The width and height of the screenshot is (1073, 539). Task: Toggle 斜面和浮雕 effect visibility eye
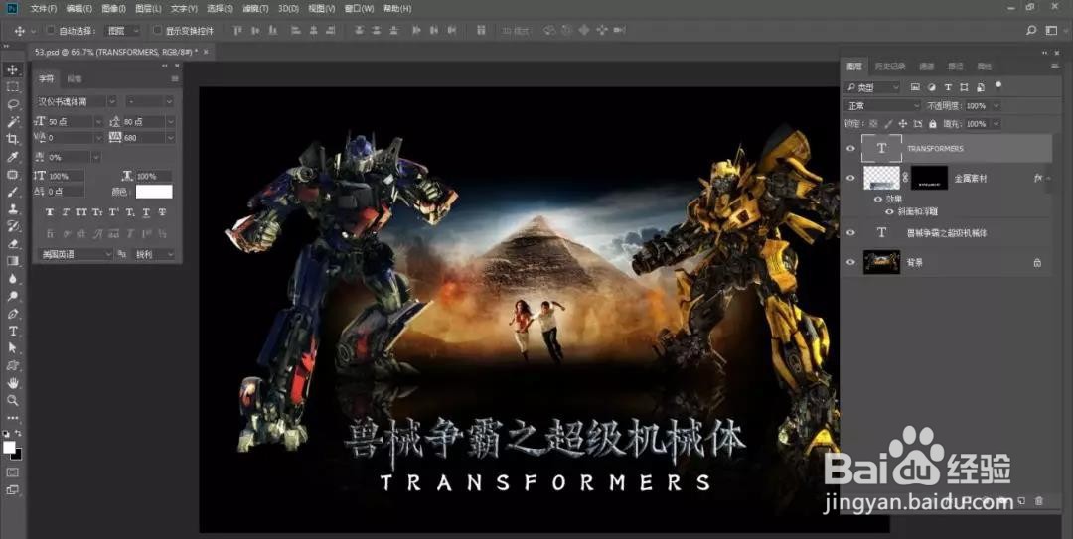(889, 211)
